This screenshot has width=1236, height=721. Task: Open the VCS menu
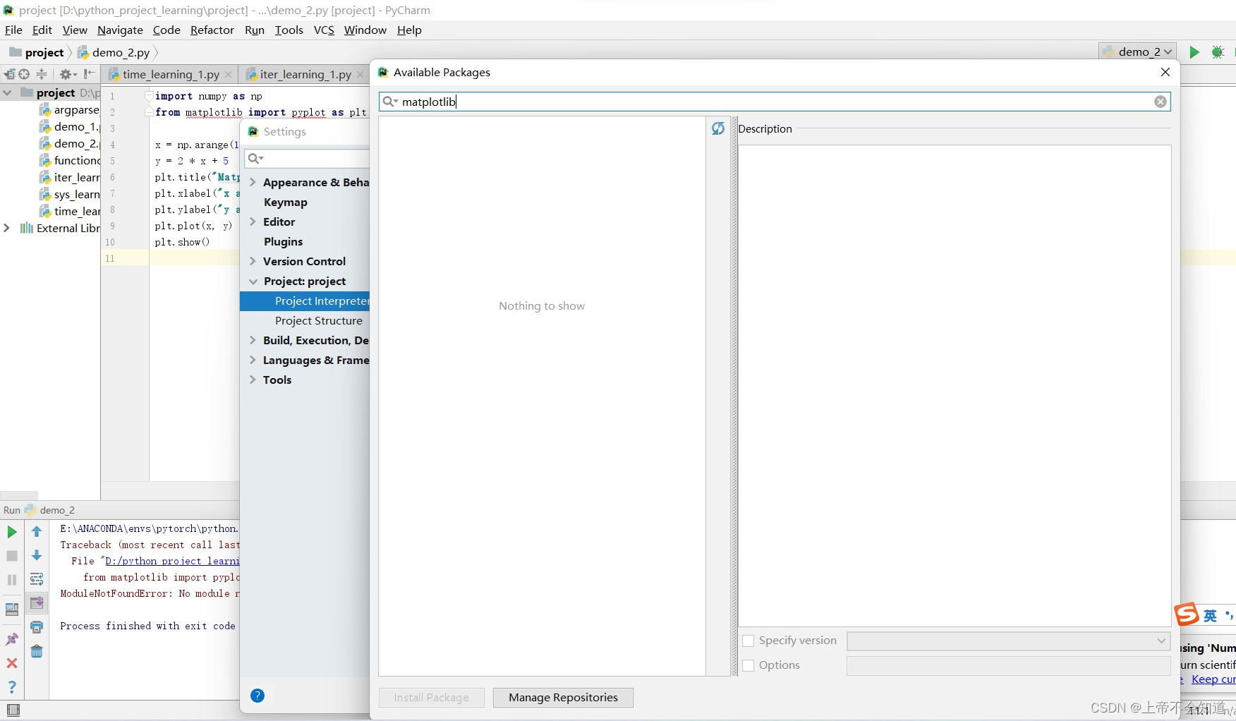click(x=324, y=30)
